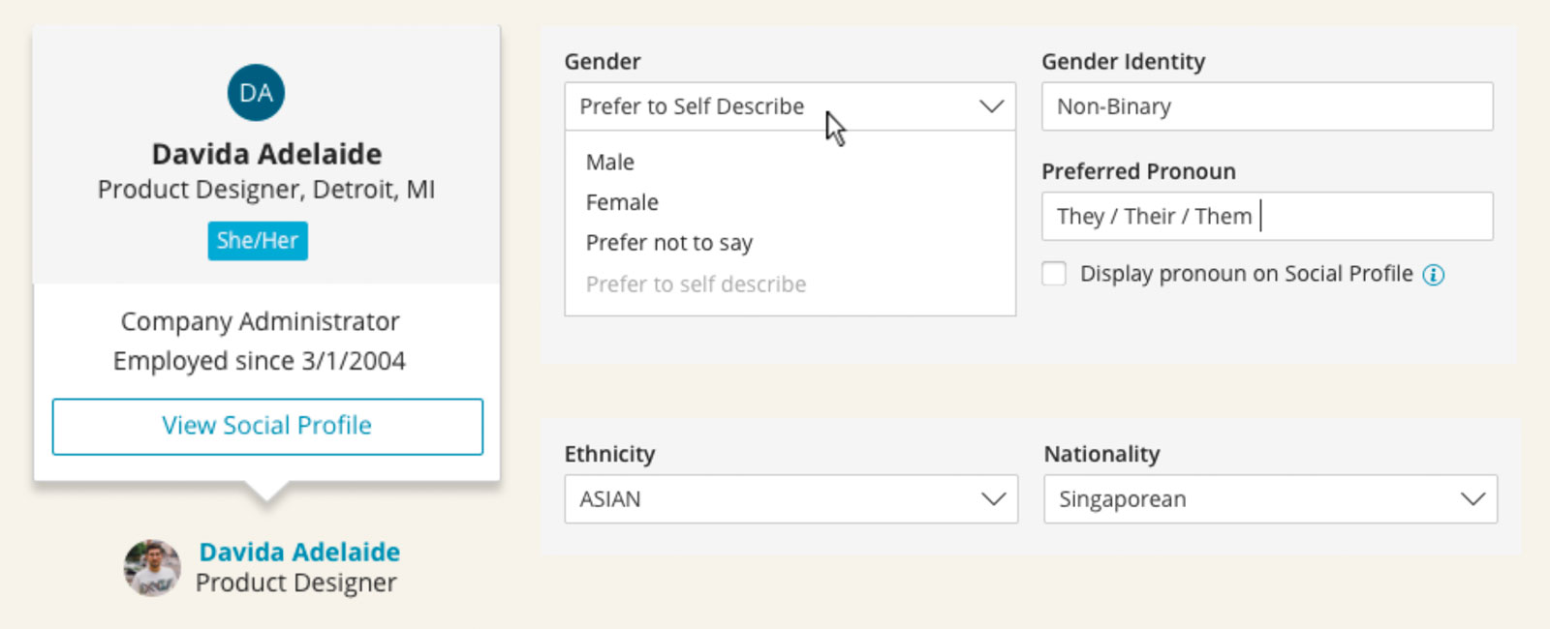Pick the Prefer not to say option
1550x629 pixels.
[x=668, y=244]
